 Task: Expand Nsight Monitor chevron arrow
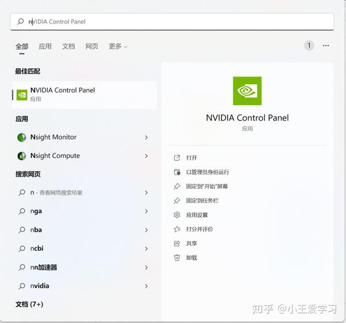pos(146,137)
